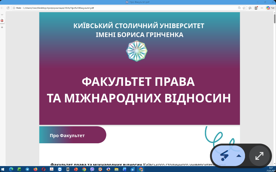Click the expand arrows fullscreen button
The image size is (276, 172).
coord(259,155)
